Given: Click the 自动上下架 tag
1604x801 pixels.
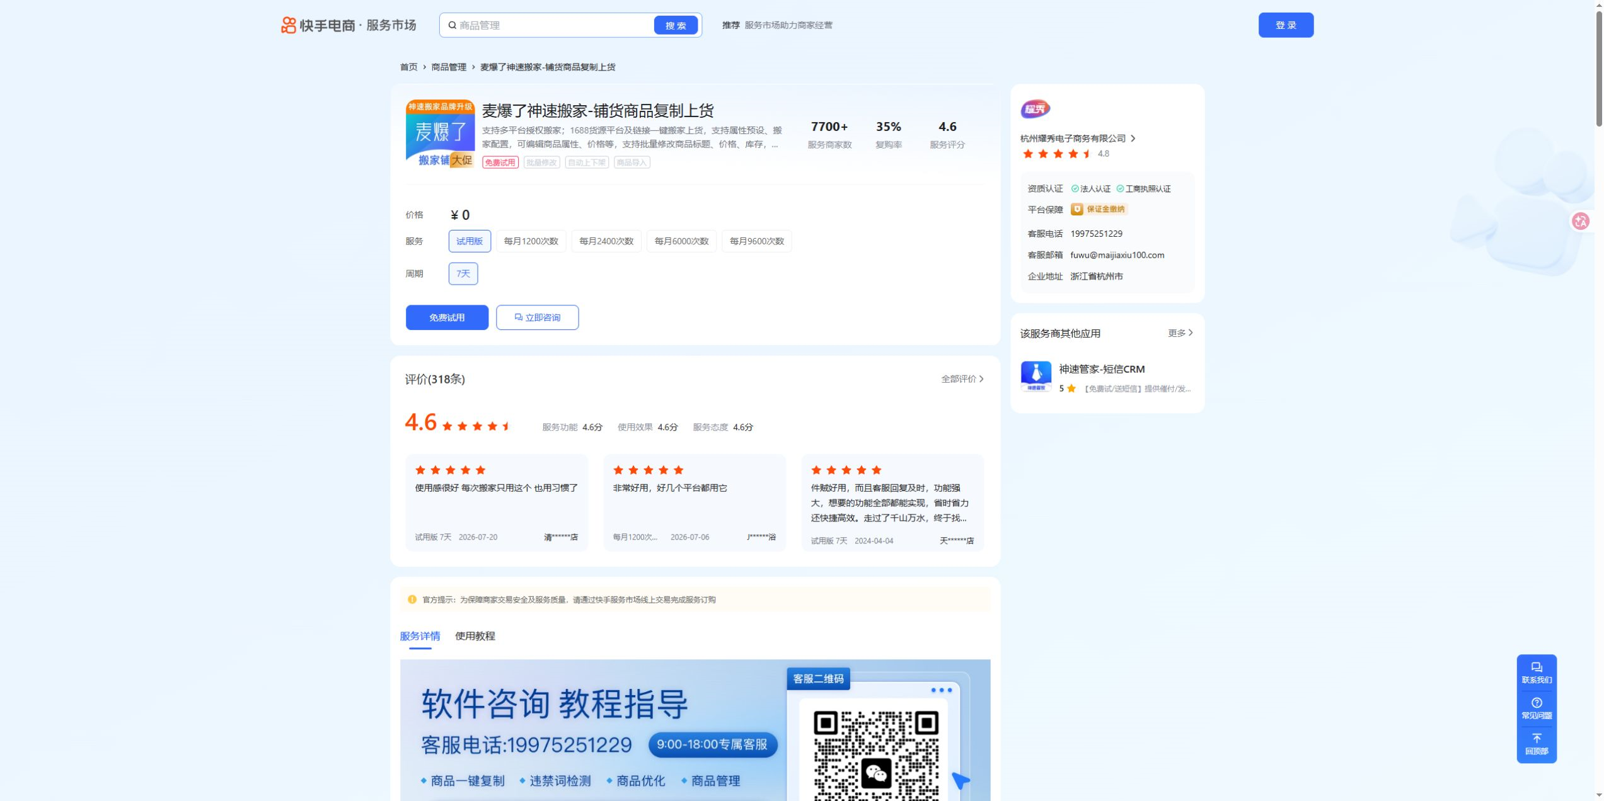Looking at the screenshot, I should pos(586,162).
